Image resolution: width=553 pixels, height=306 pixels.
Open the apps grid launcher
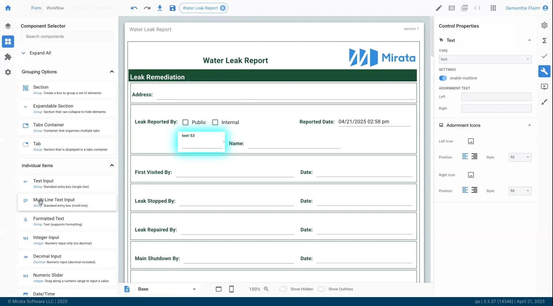(493, 8)
